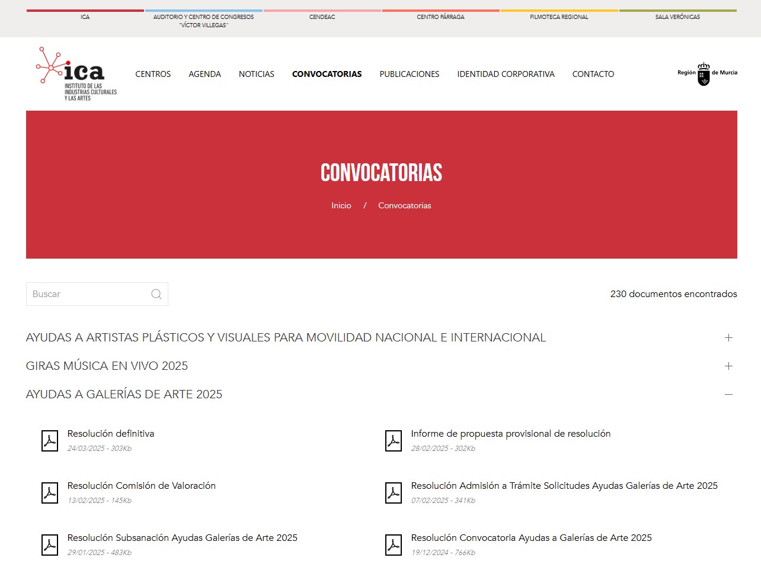The width and height of the screenshot is (761, 561).
Task: Select the Centro Párraga top tab
Action: pyautogui.click(x=440, y=17)
